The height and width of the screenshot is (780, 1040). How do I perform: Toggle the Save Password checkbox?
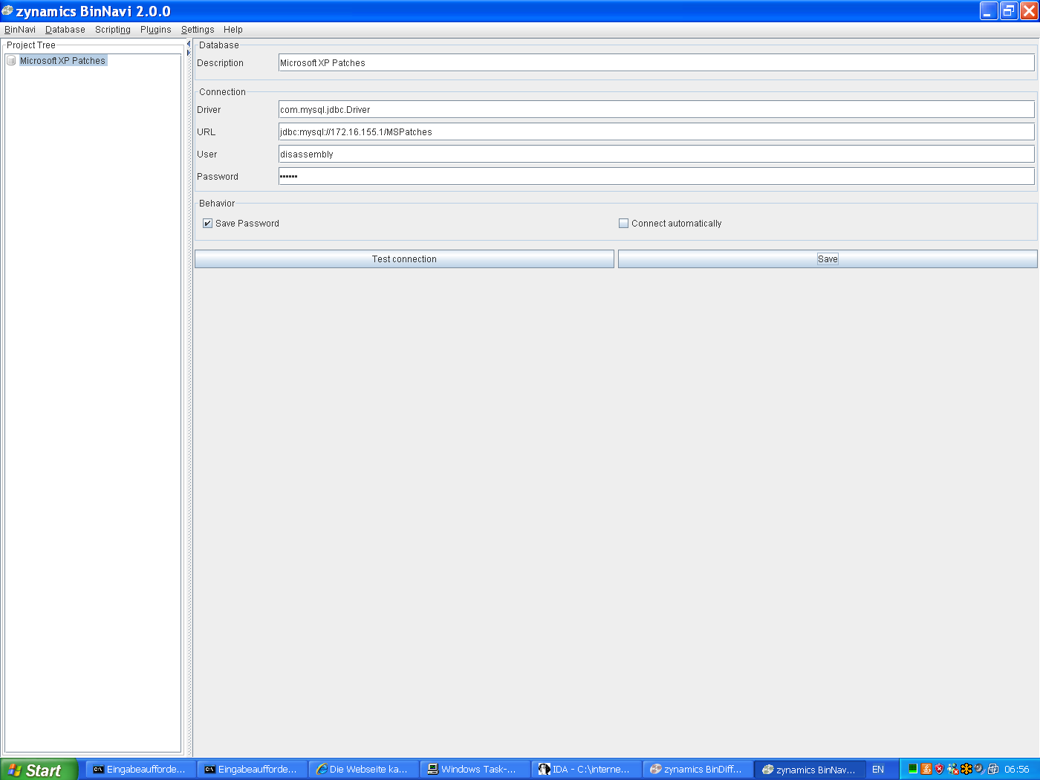click(x=208, y=224)
